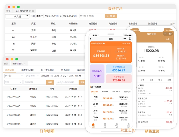Click the orange 搜索 search button
Image resolution: width=179 pixels, height=137 pixels.
[x=111, y=16]
